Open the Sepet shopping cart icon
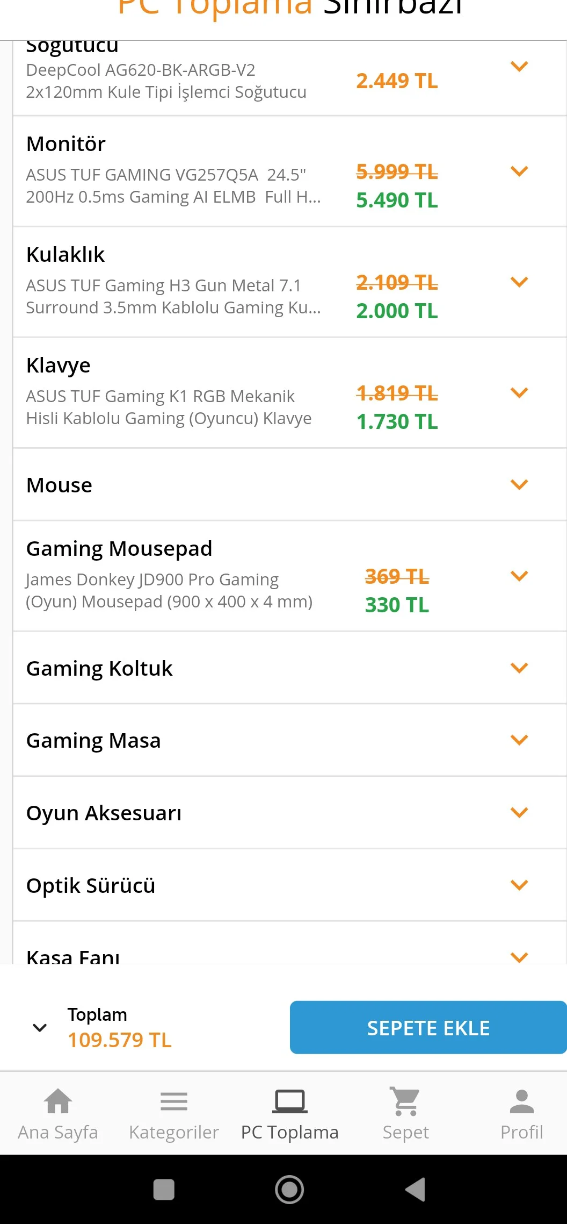The width and height of the screenshot is (567, 1224). click(405, 1101)
